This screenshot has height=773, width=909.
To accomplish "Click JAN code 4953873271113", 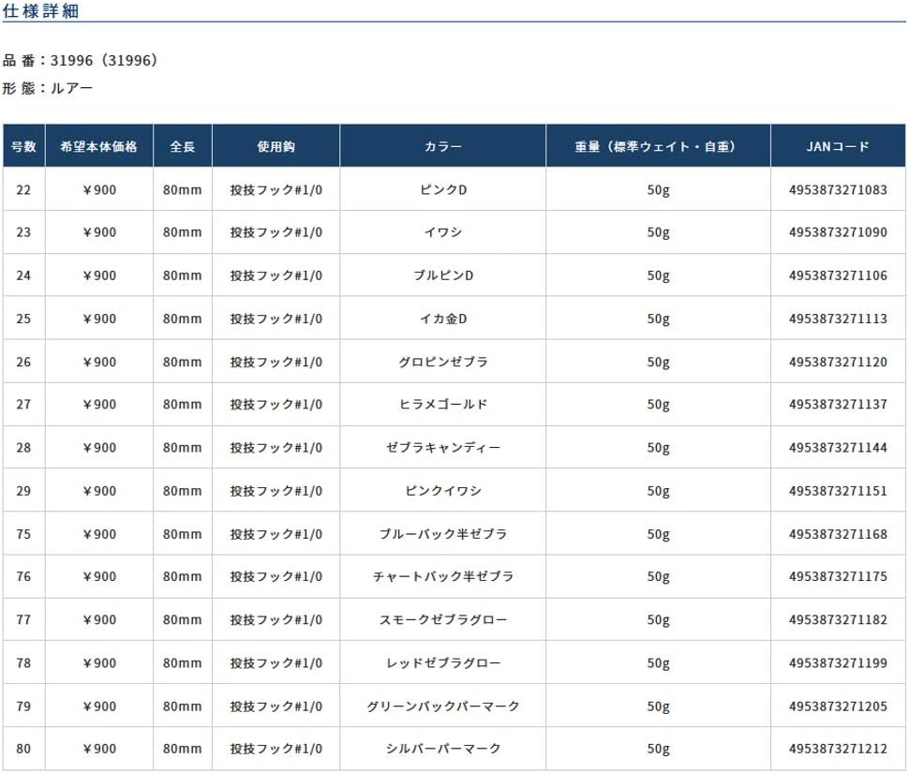I will (x=838, y=319).
